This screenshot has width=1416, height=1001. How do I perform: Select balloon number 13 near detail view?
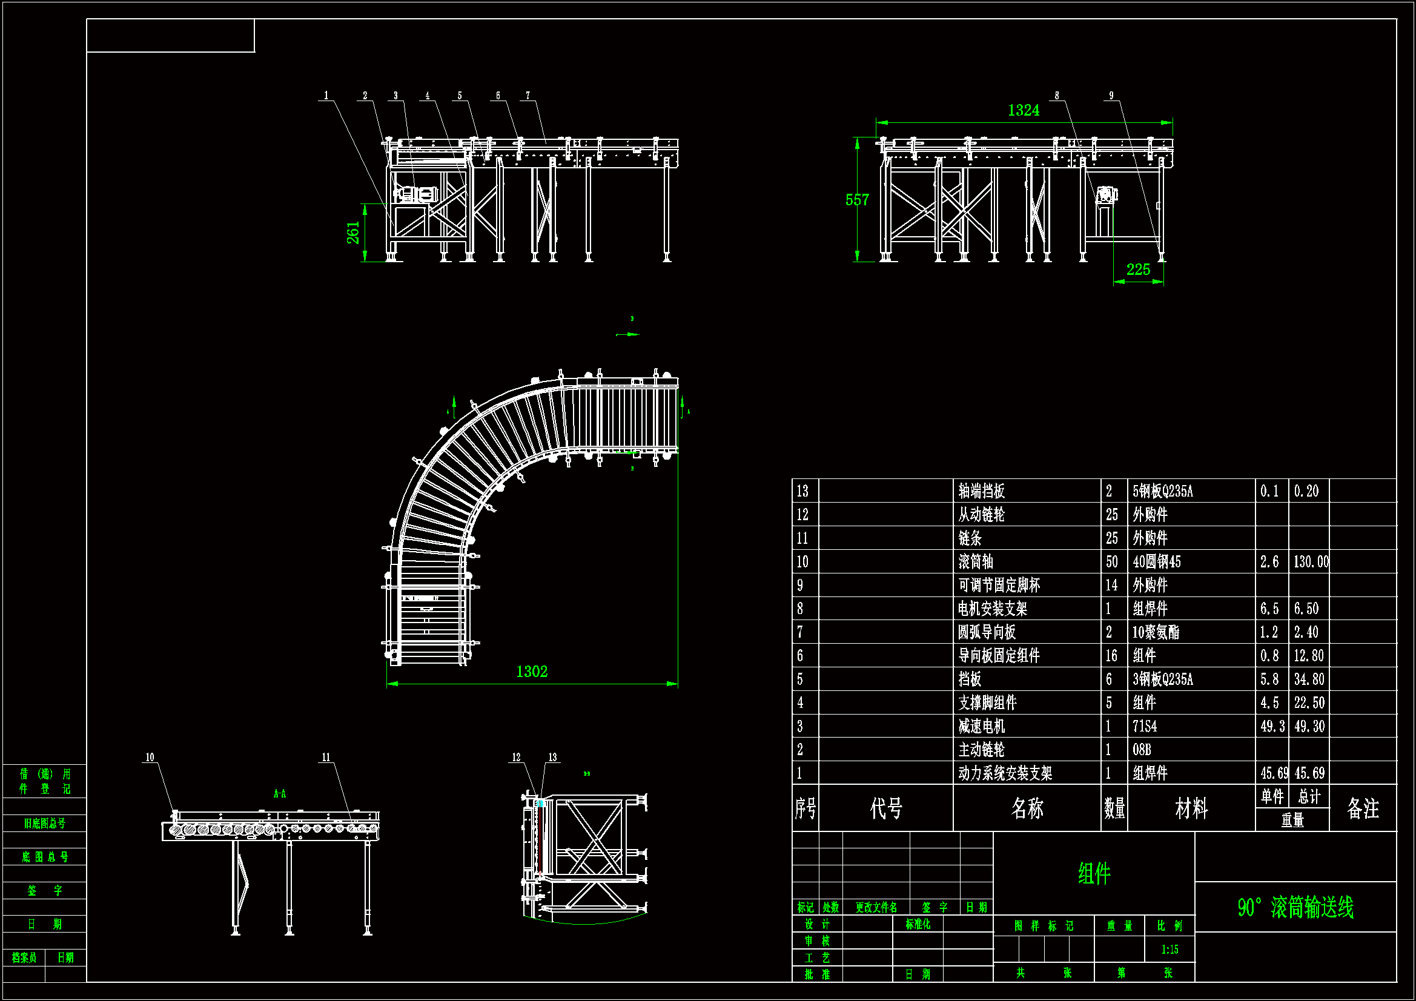pyautogui.click(x=552, y=758)
